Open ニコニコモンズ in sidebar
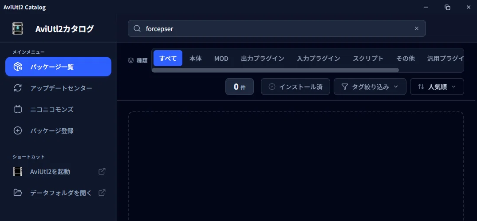Viewport: 477px width, 221px height. 59,109
